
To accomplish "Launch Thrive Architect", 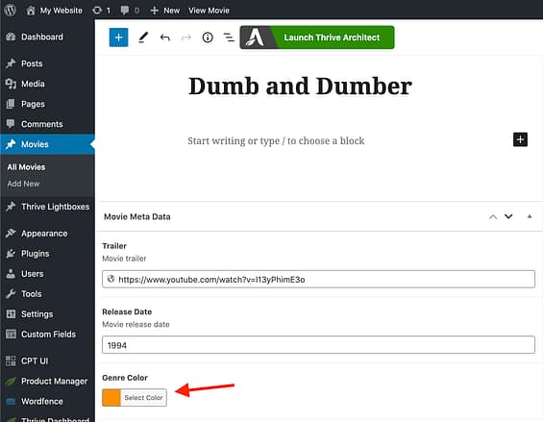I will click(x=317, y=37).
